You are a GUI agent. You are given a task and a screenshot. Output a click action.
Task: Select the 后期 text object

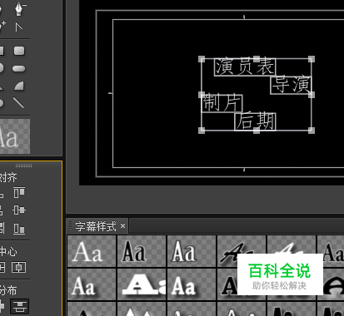click(256, 121)
